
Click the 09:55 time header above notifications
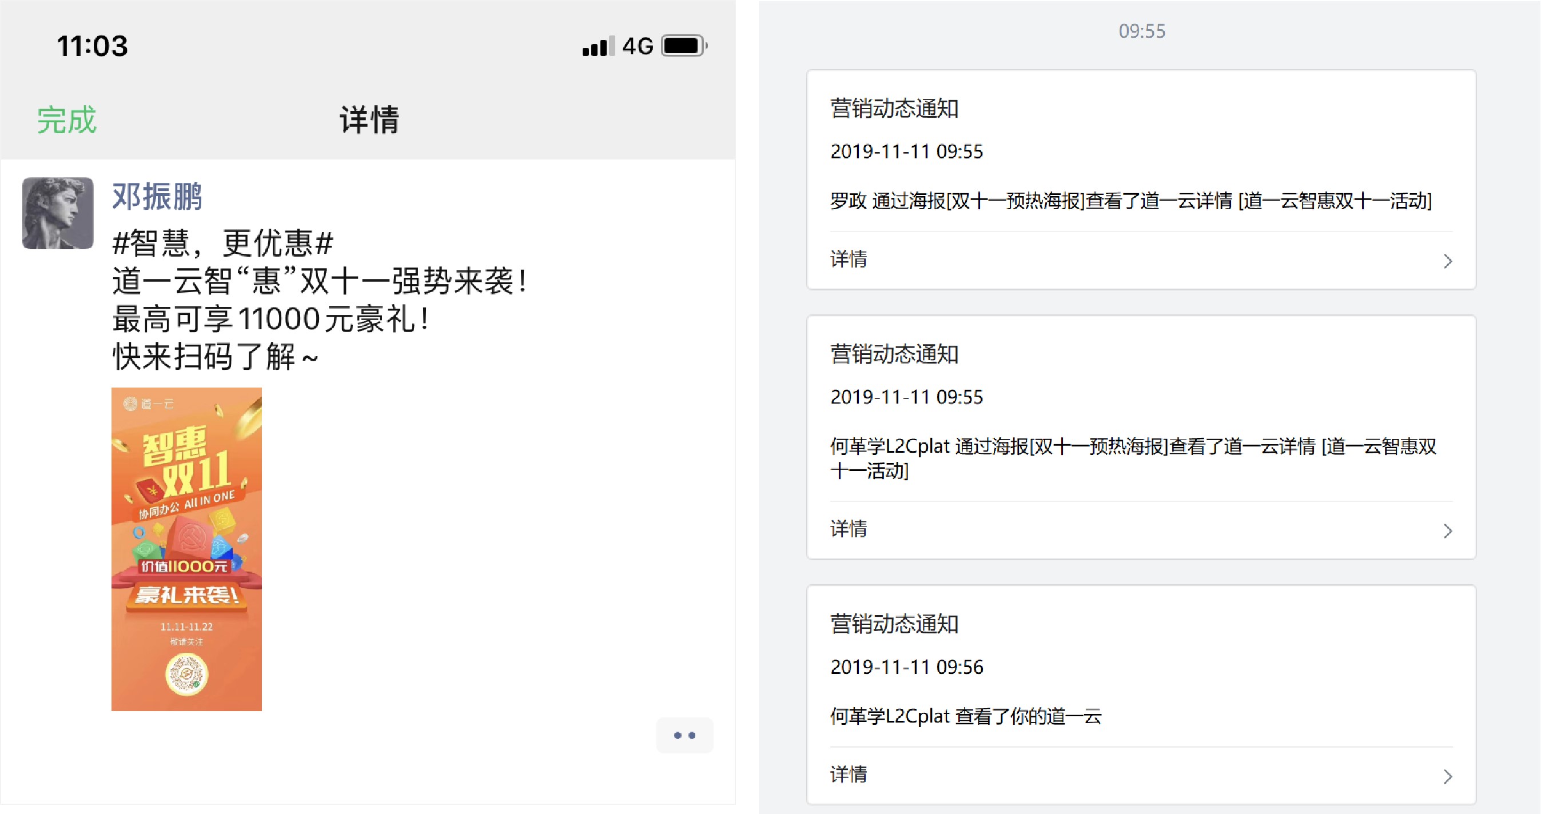coord(1141,31)
